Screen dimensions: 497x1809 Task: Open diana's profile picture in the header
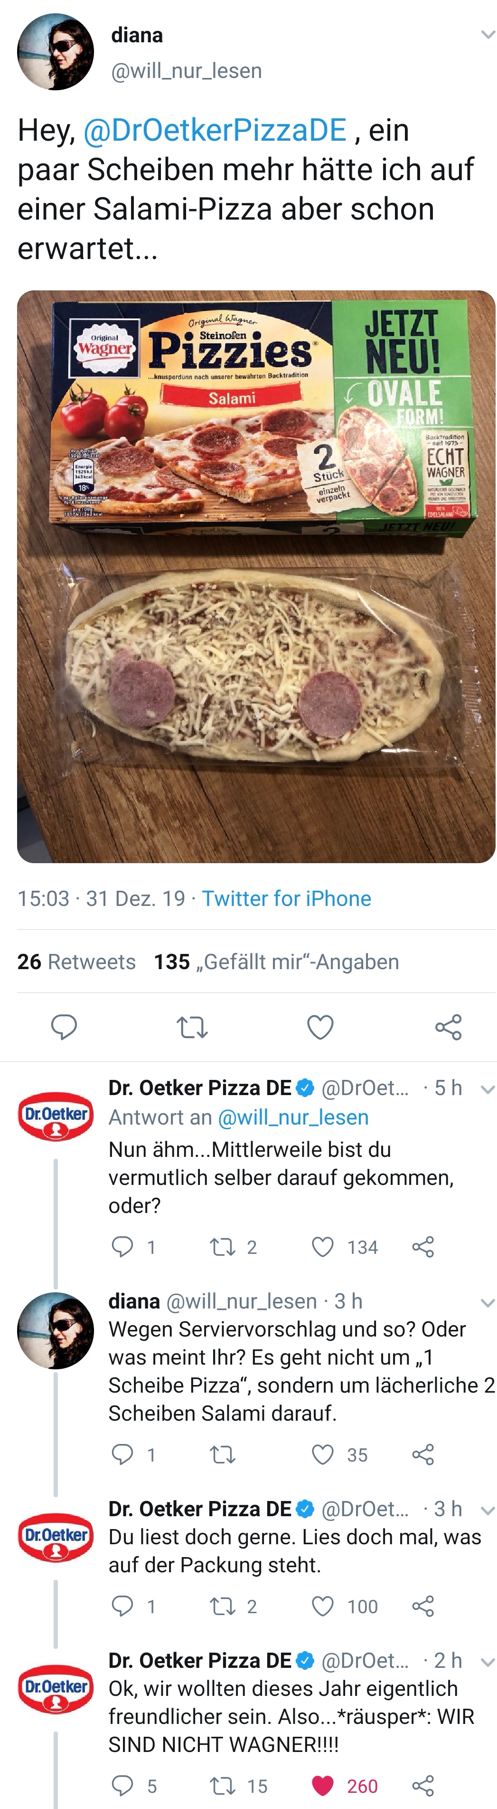[x=56, y=52]
